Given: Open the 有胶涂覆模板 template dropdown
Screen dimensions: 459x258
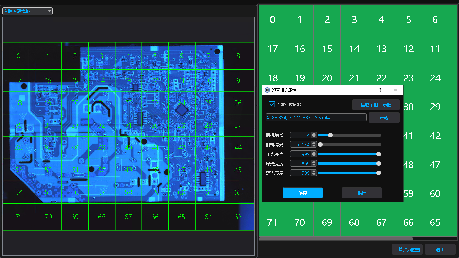Looking at the screenshot, I should click(28, 11).
